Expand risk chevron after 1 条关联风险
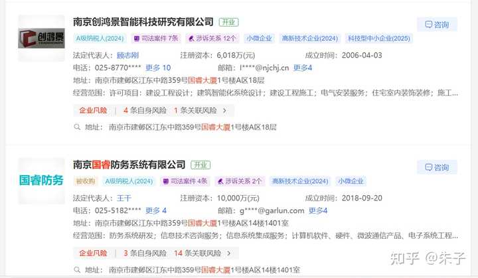The width and height of the screenshot is (478, 278). (224, 110)
